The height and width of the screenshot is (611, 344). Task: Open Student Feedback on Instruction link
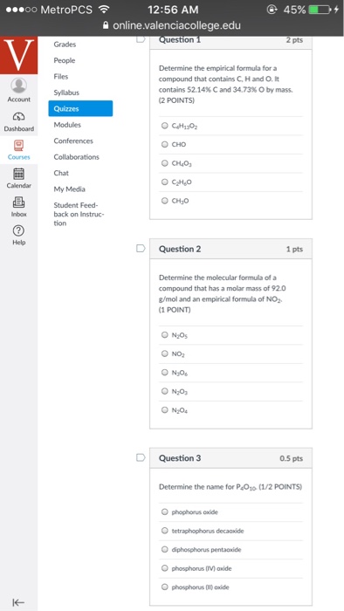[x=79, y=214]
